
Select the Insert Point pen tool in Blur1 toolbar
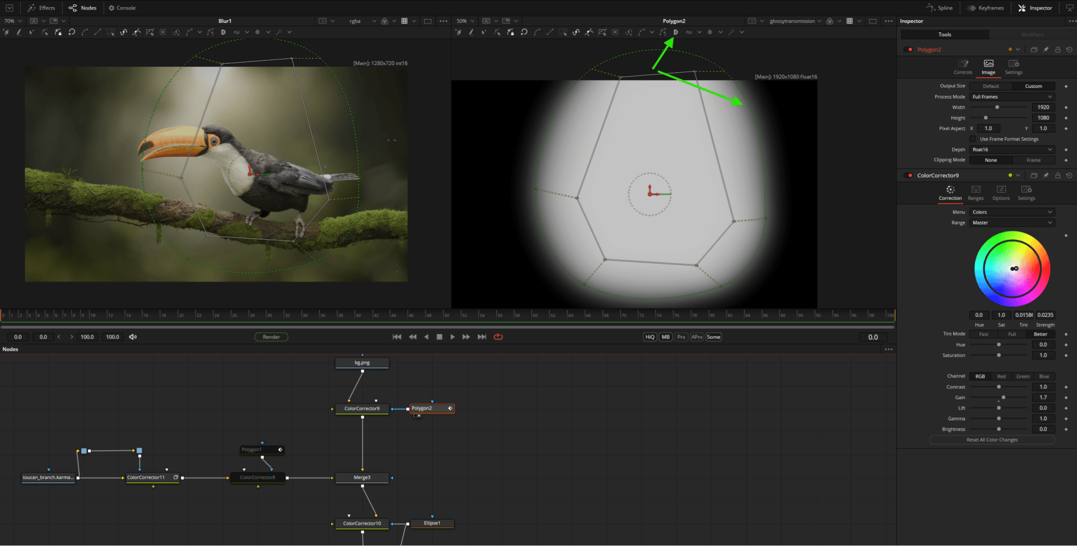(x=7, y=32)
